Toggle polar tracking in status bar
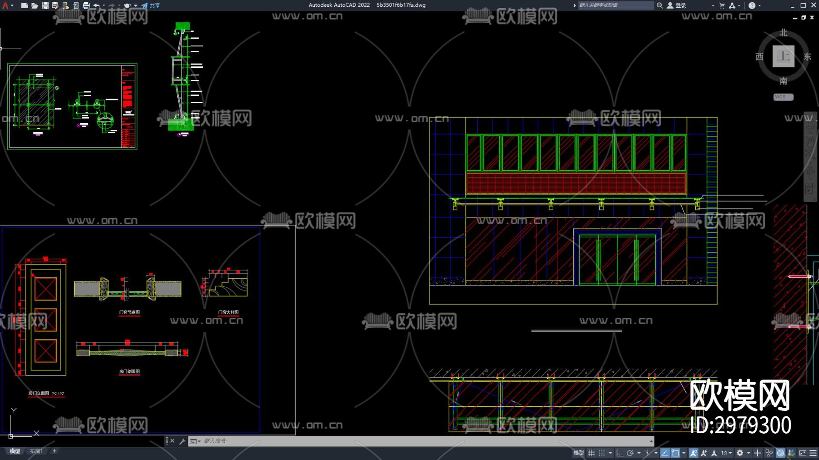This screenshot has width=819, height=460. click(x=630, y=453)
